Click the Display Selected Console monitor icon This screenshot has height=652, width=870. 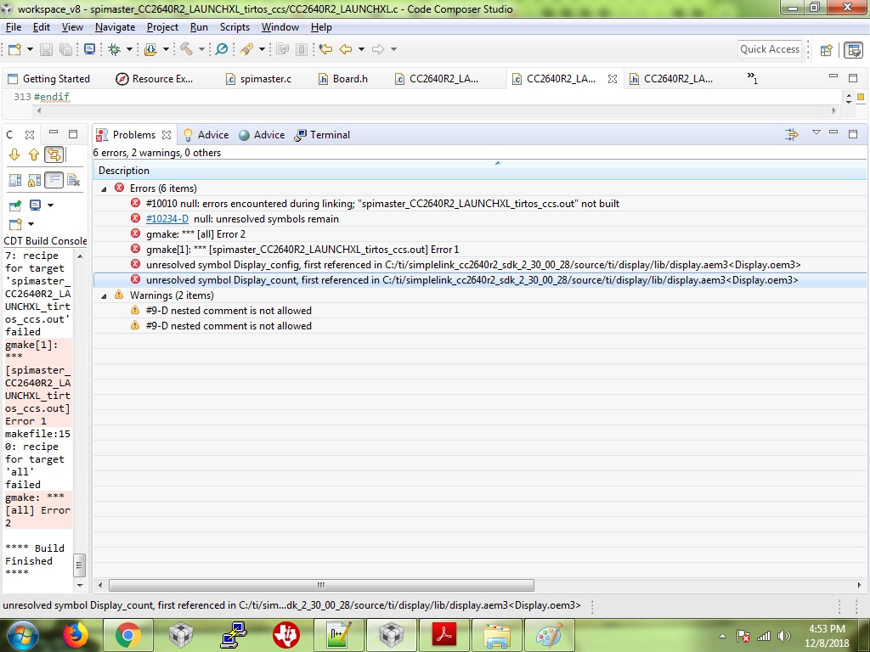[x=35, y=205]
